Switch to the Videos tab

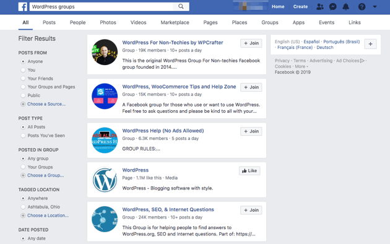138,22
